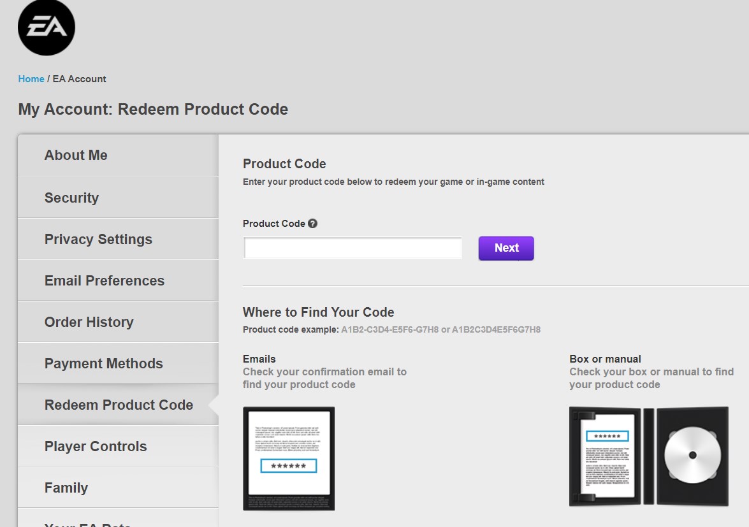Open Payment Methods
This screenshot has height=527, width=749.
click(118, 364)
